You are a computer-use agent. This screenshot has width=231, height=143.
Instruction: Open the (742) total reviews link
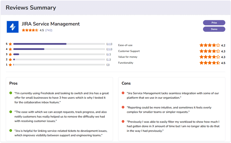(49, 30)
